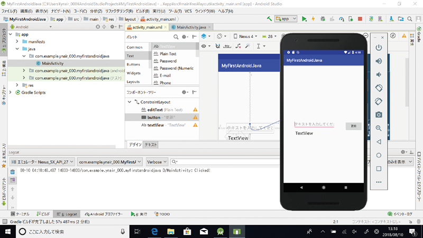Click the emulator zoom magnifier icon
423x238 pixels.
pos(379,128)
